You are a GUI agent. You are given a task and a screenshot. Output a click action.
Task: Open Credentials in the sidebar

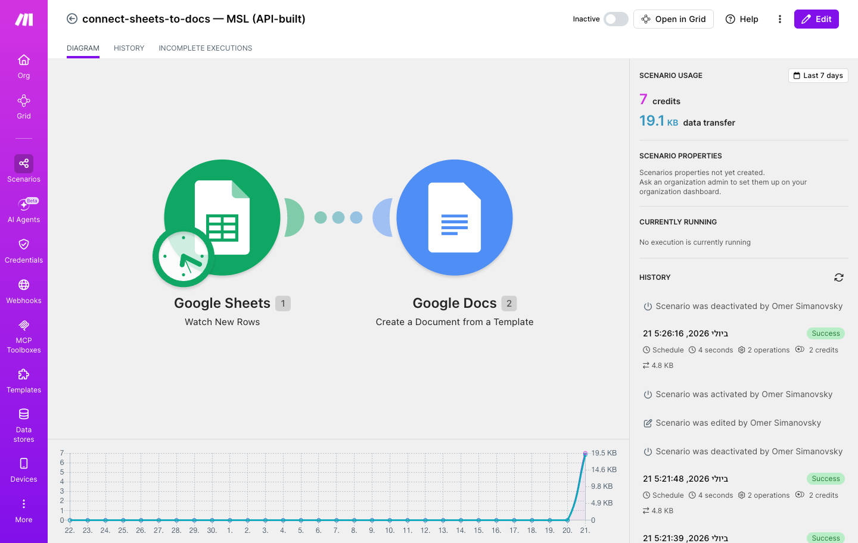pyautogui.click(x=24, y=251)
